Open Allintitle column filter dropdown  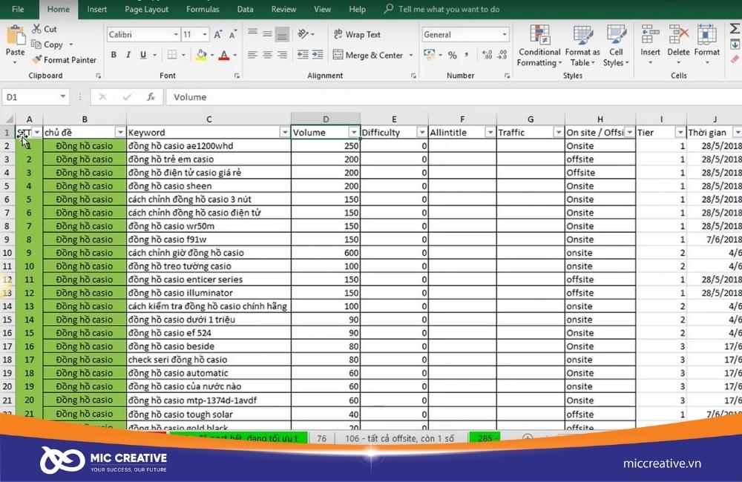point(490,133)
